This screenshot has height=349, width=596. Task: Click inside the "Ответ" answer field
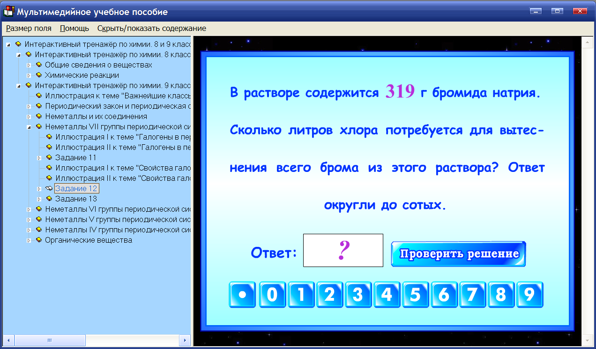coord(343,250)
